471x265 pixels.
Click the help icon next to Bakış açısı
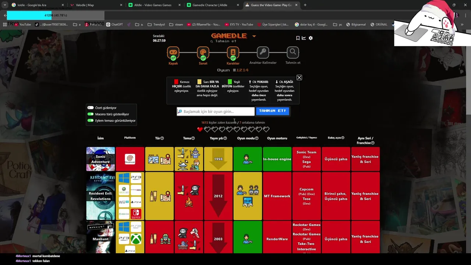[x=343, y=138]
